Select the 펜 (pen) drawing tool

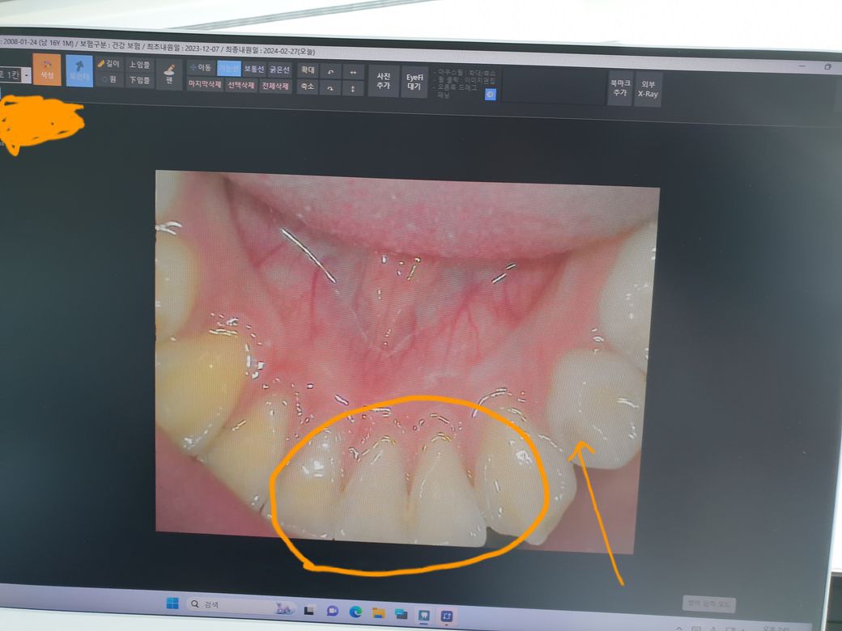pos(169,73)
